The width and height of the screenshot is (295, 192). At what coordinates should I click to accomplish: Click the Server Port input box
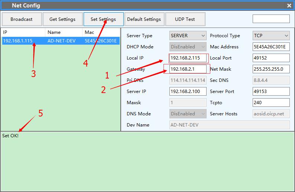(x=271, y=92)
